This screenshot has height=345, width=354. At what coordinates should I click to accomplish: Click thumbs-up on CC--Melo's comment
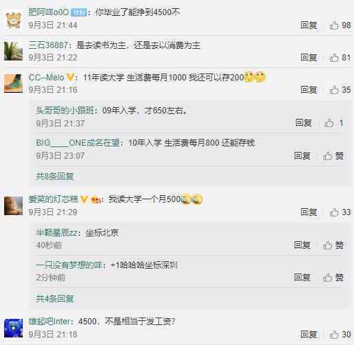pyautogui.click(x=340, y=90)
